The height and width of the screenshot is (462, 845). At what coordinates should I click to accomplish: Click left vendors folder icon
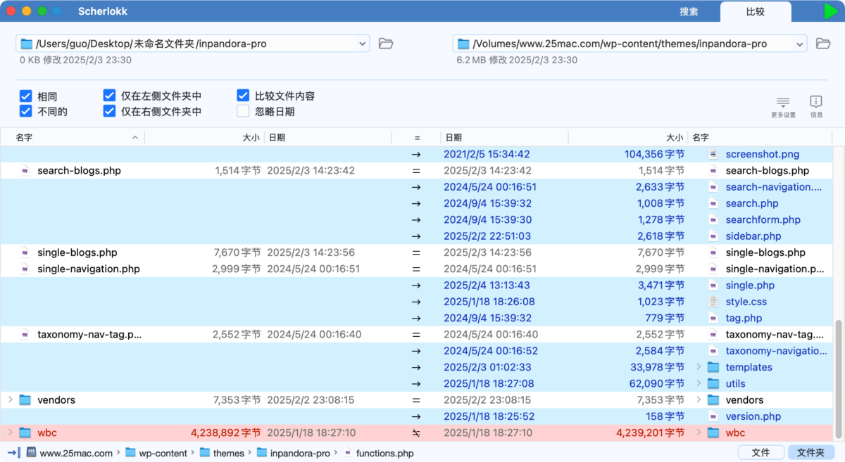25,399
